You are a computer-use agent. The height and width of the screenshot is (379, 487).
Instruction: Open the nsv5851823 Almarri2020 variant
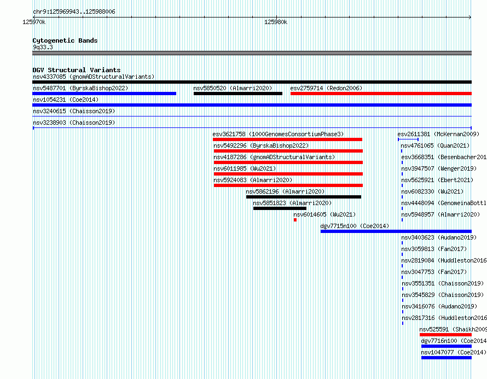pyautogui.click(x=292, y=203)
